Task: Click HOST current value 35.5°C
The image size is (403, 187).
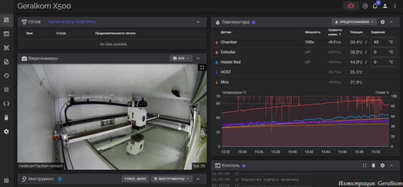Action: (356, 72)
